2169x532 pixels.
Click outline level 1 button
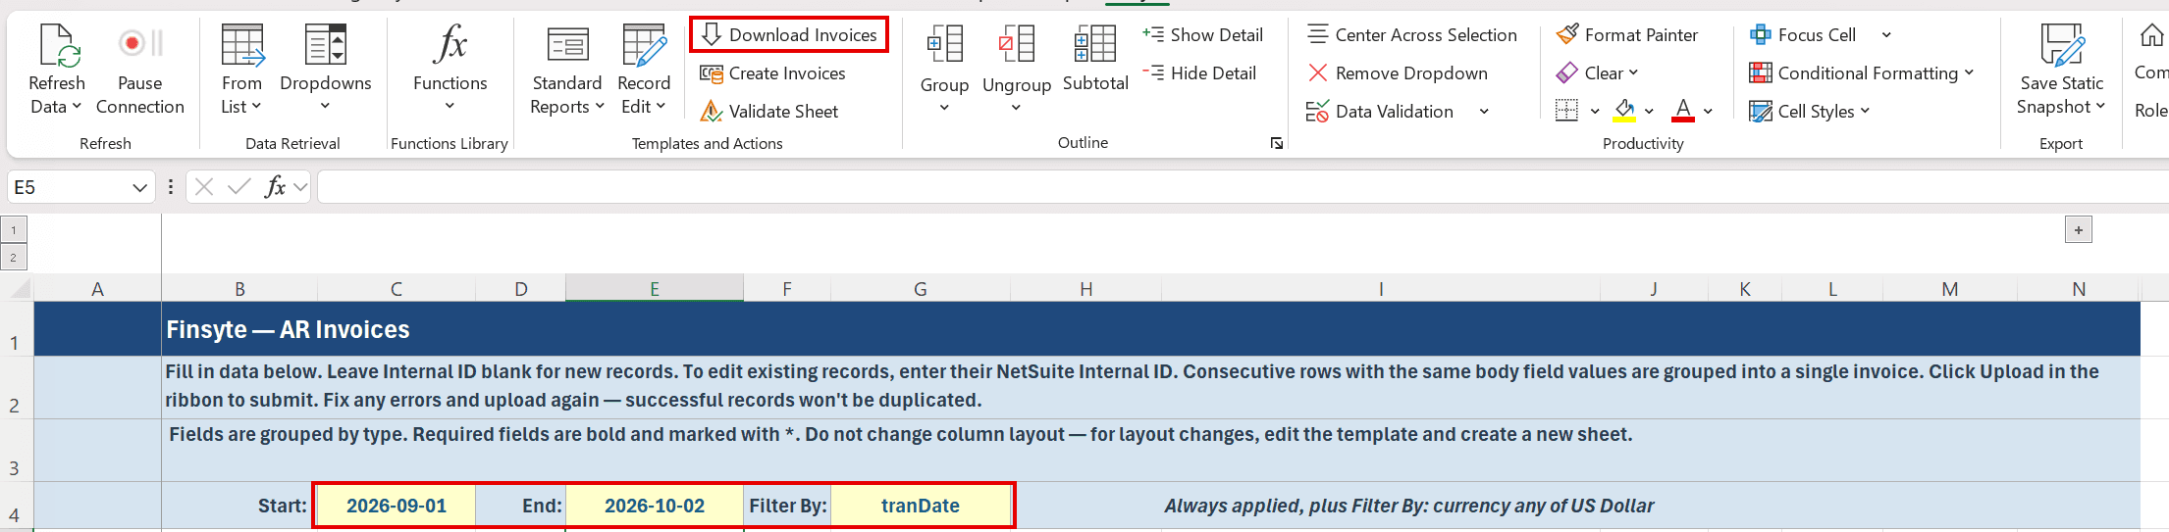[14, 230]
